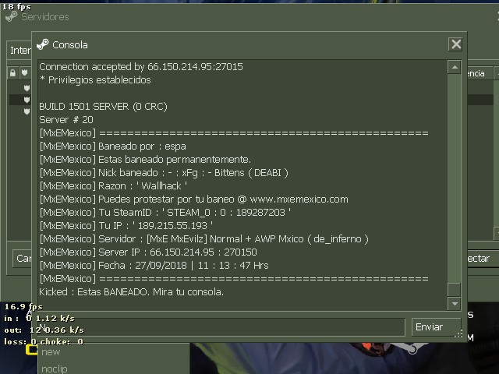Click the partially visible Conectar button

pyautogui.click(x=480, y=258)
